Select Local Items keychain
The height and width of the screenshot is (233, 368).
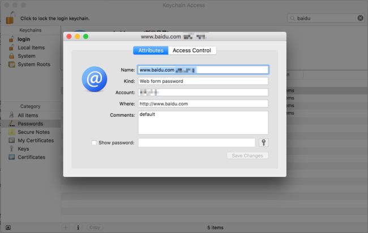click(31, 48)
